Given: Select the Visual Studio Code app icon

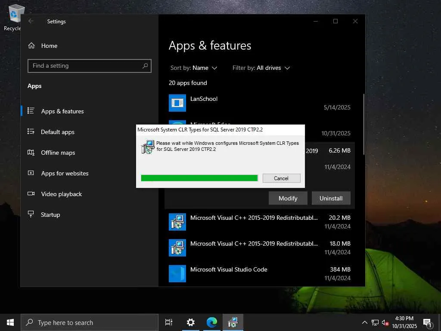Looking at the screenshot, I should point(177,274).
